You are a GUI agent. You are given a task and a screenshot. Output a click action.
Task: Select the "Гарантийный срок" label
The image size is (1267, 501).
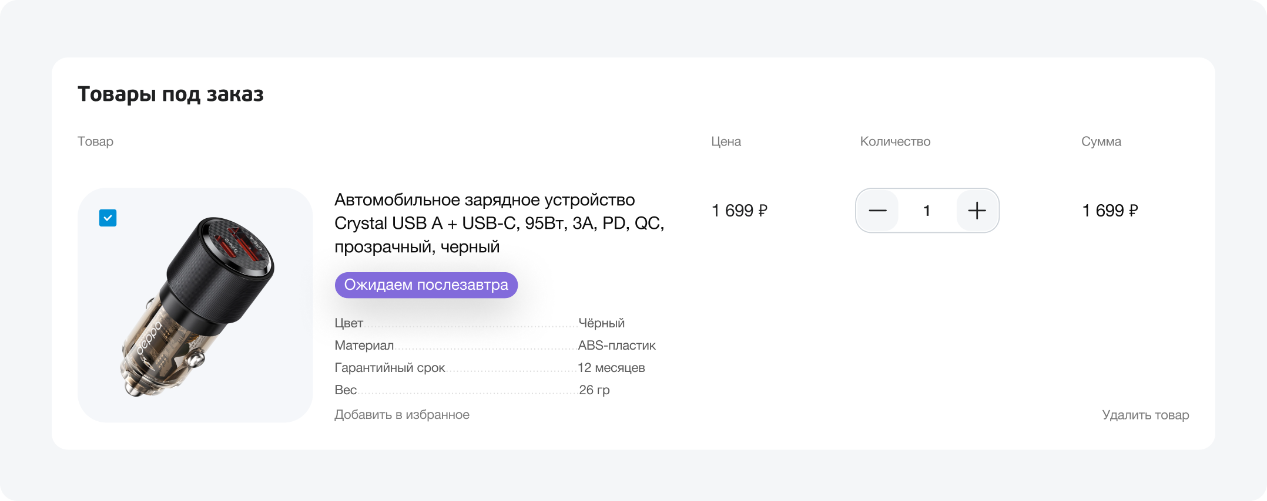tap(390, 368)
